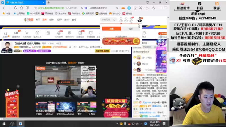Click the horizontal page scrollbar

pyautogui.click(x=80, y=119)
